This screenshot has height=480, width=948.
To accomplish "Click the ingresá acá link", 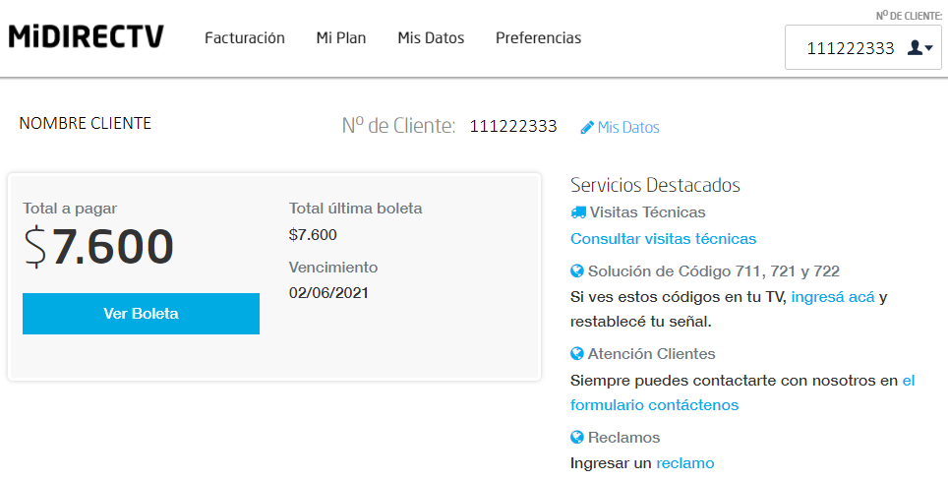I will pyautogui.click(x=833, y=297).
